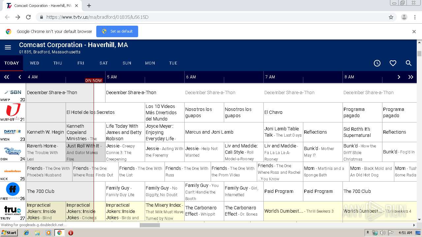
Task: Open Chrome profile avatar menu
Action: 404,17
